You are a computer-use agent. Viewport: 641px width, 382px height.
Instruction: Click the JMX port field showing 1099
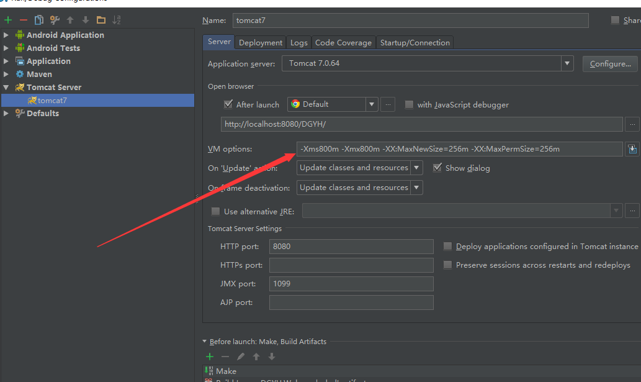click(x=351, y=284)
